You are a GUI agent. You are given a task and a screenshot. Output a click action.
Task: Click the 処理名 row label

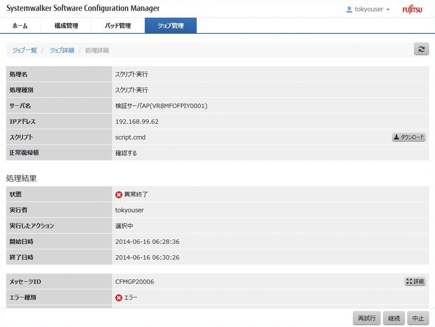pos(18,74)
